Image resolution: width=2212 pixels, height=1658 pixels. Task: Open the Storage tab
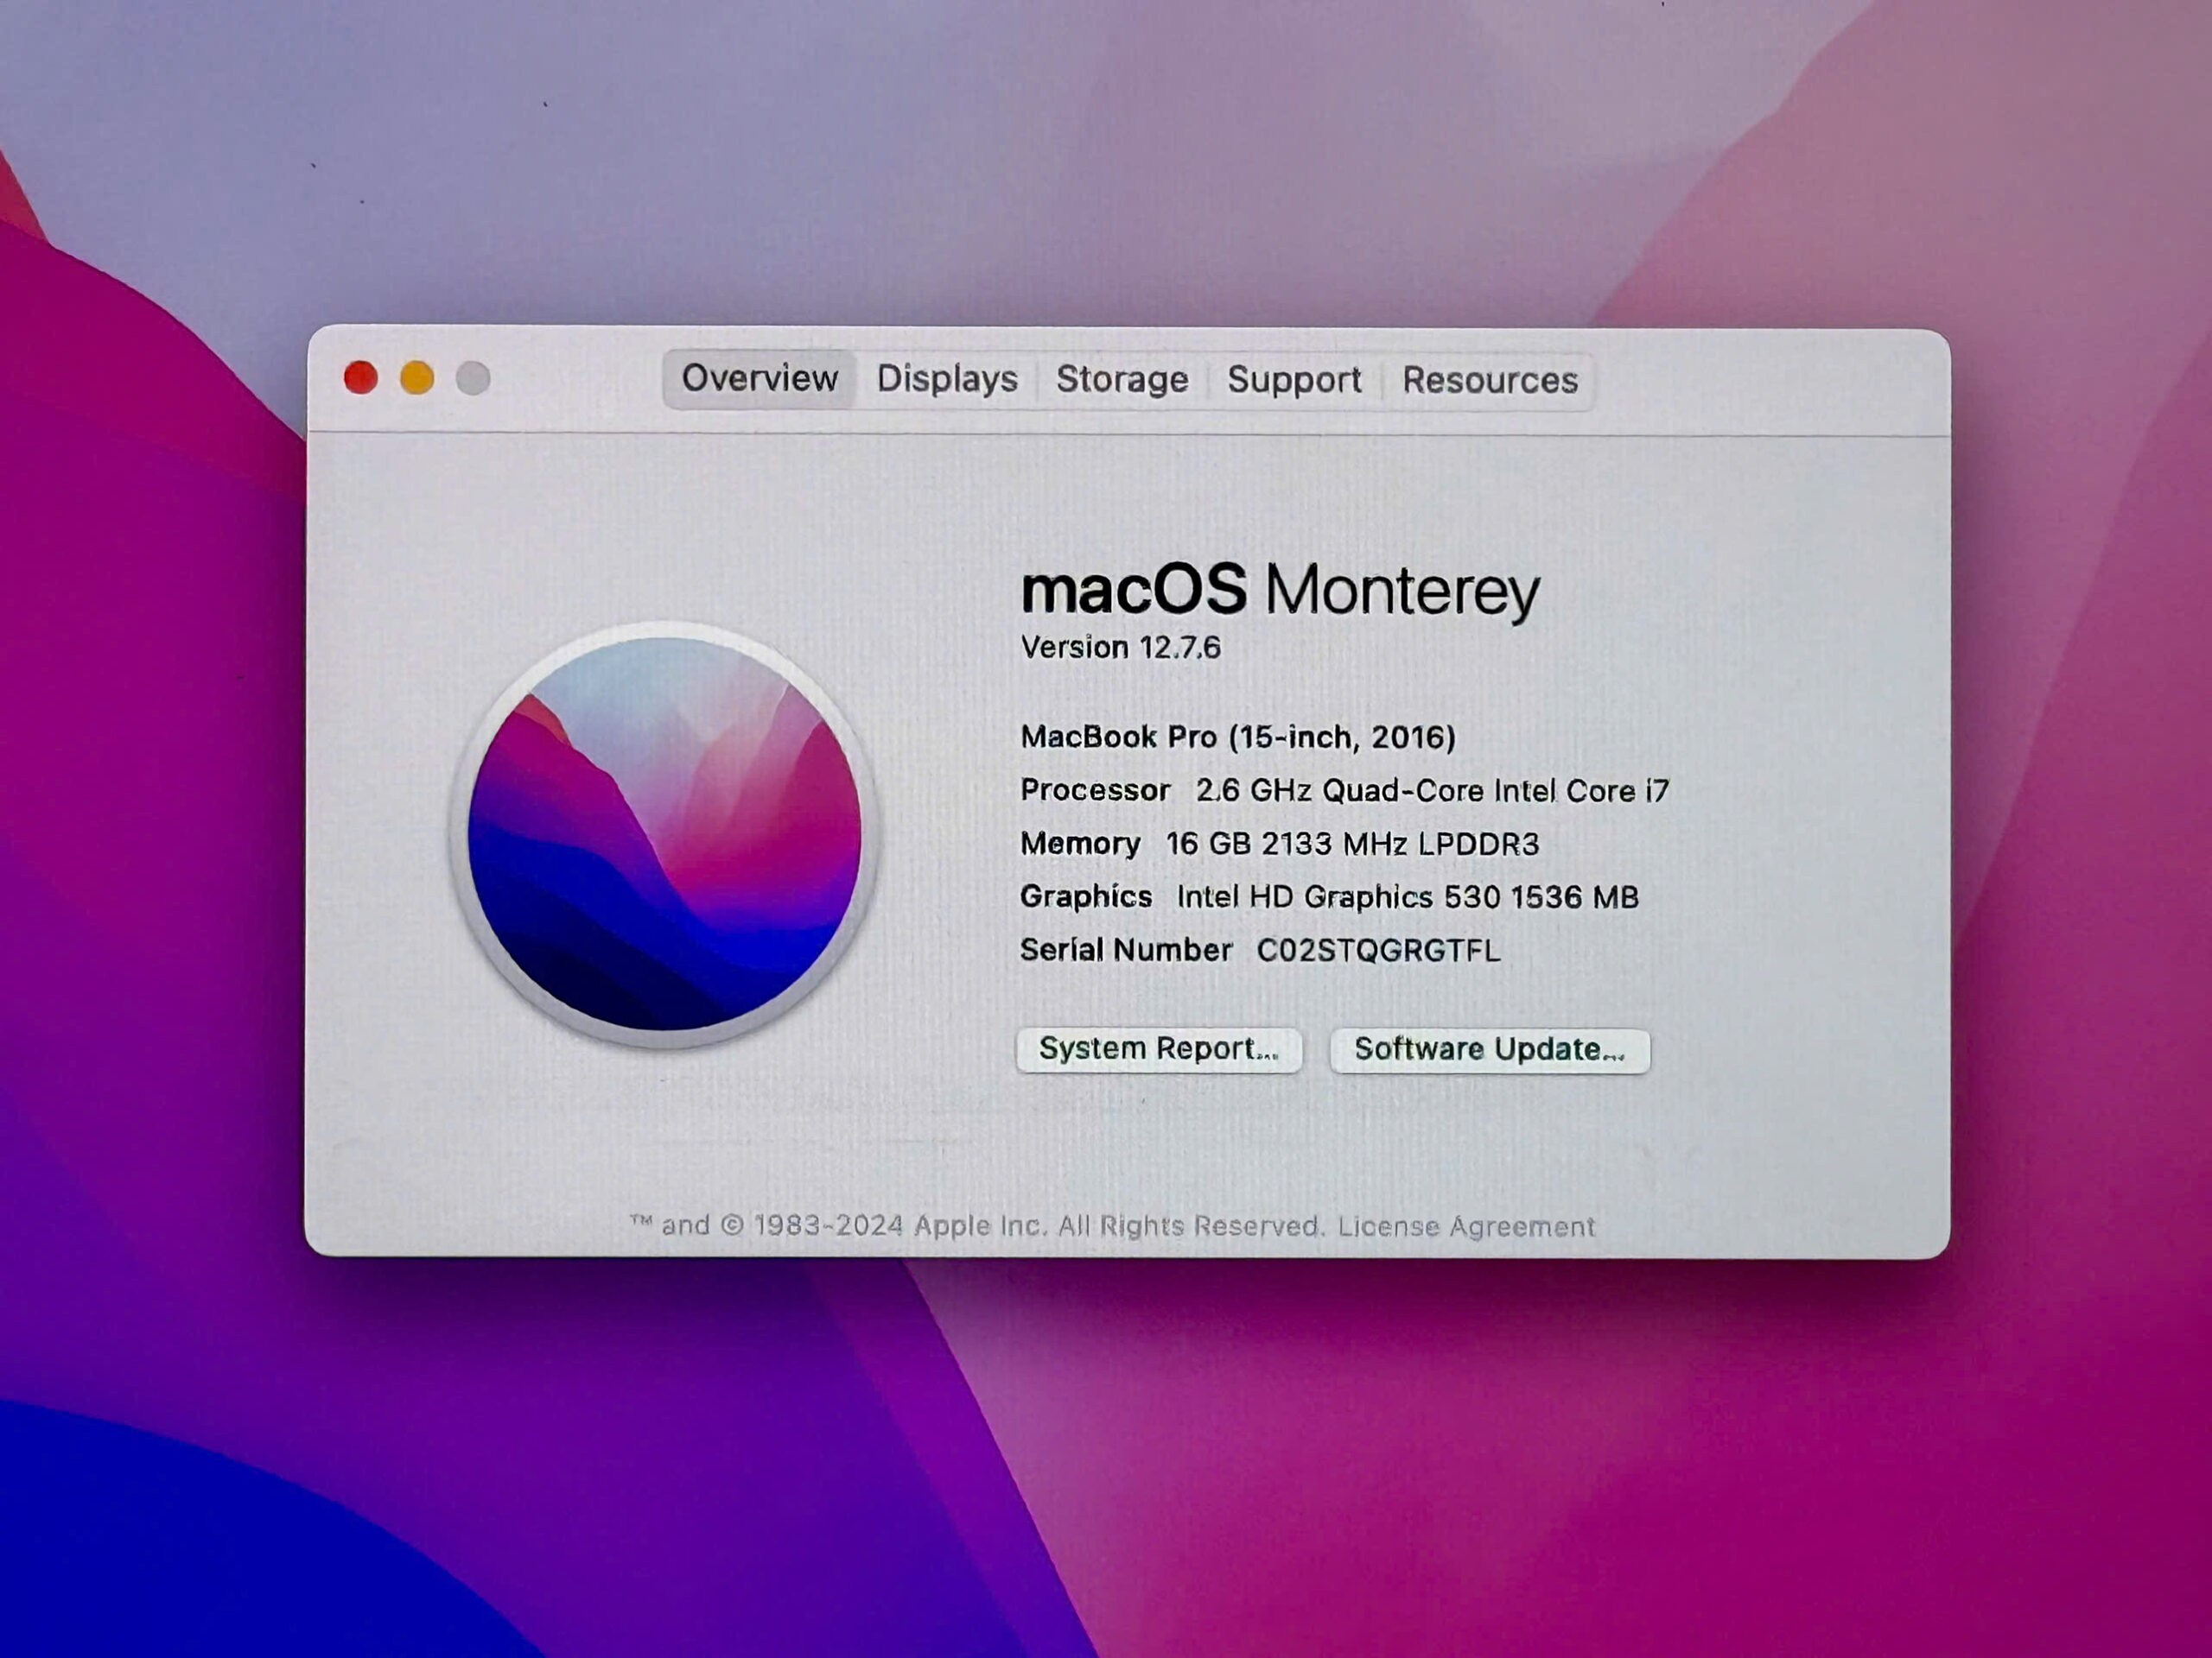point(1122,380)
